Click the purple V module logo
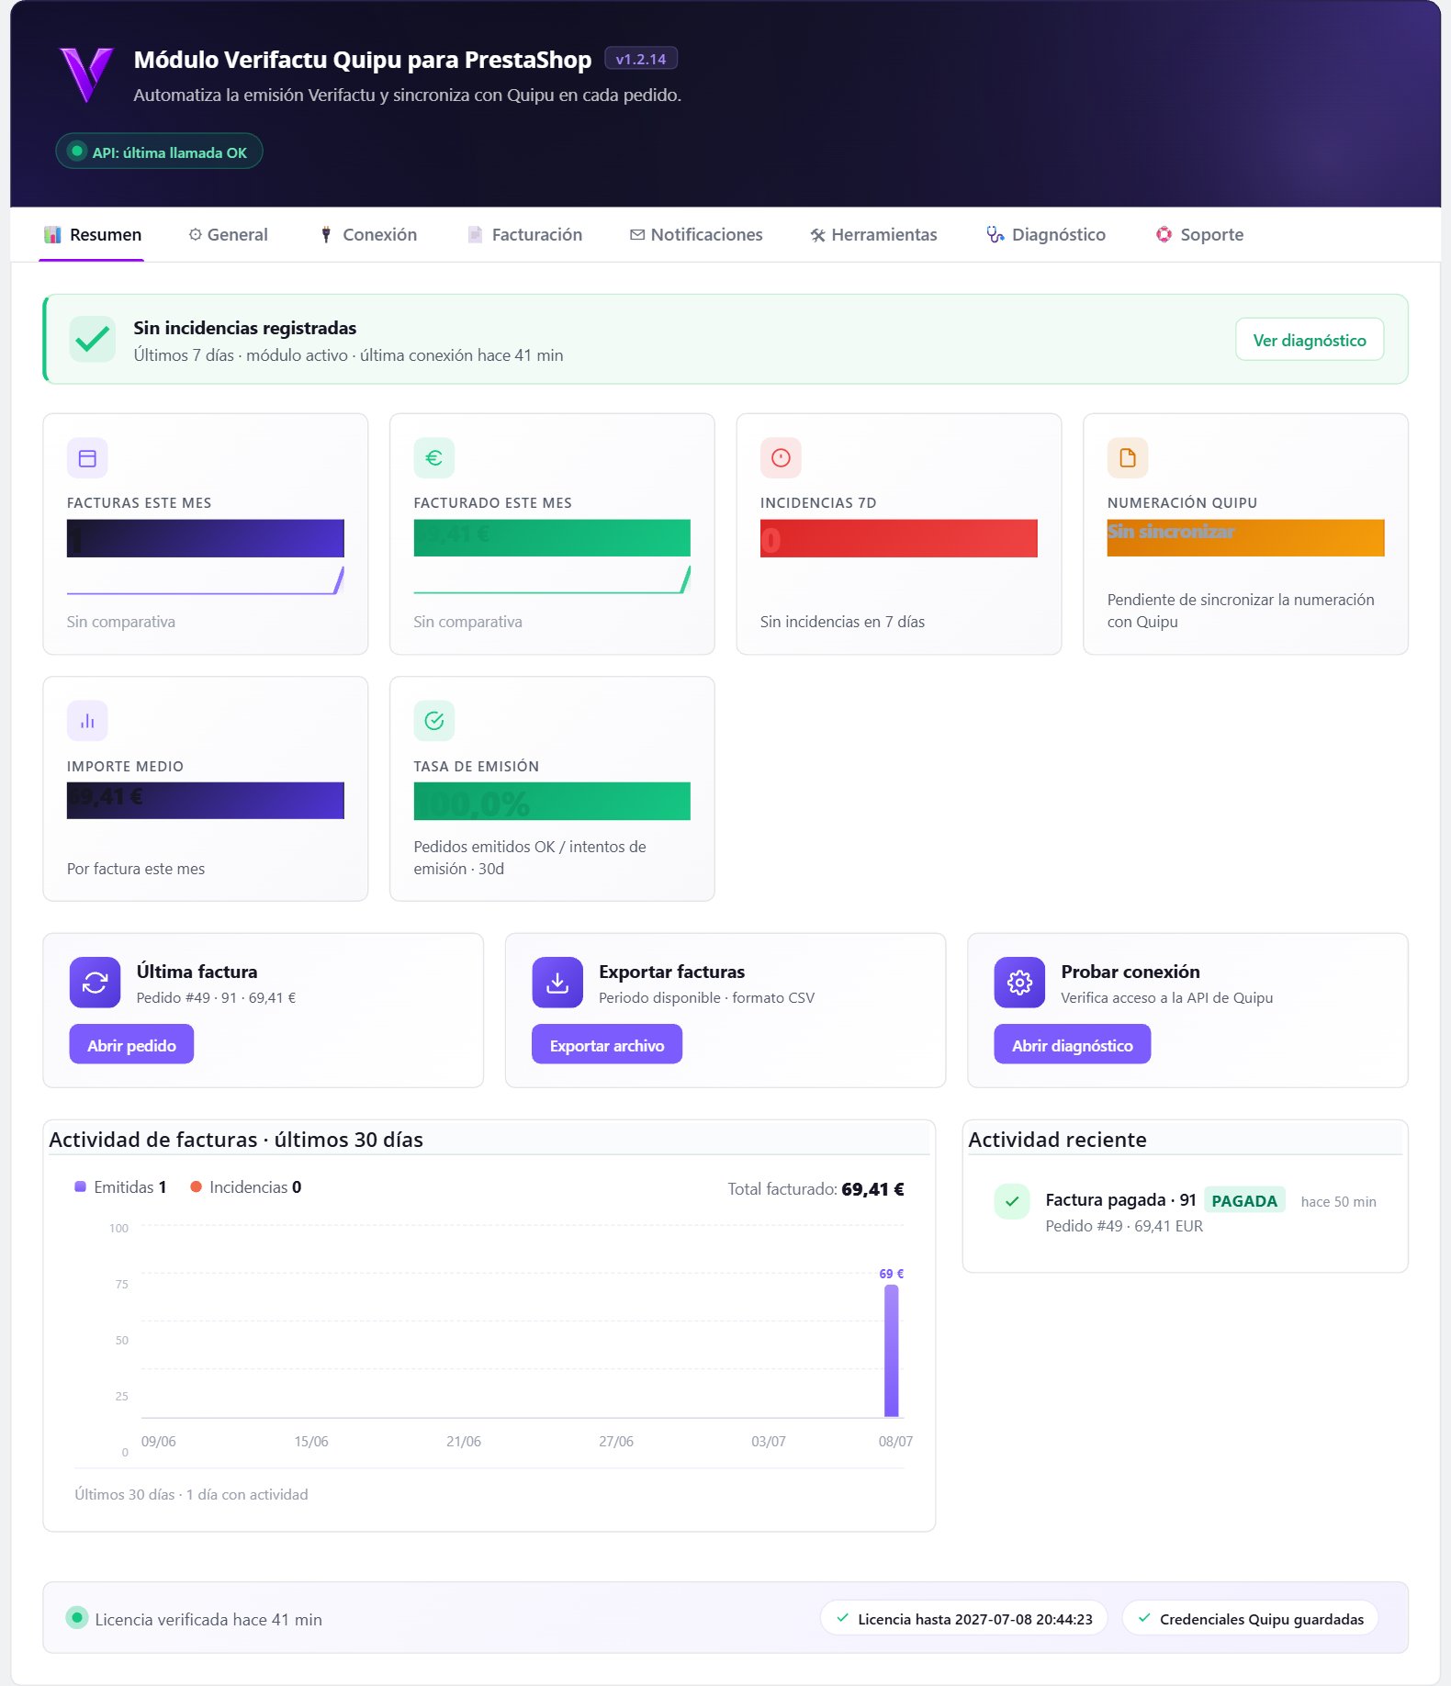Screen dimensions: 1451x1686 [x=86, y=75]
